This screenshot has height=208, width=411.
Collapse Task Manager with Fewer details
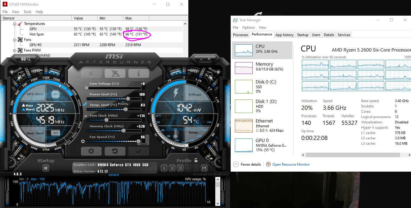click(248, 165)
